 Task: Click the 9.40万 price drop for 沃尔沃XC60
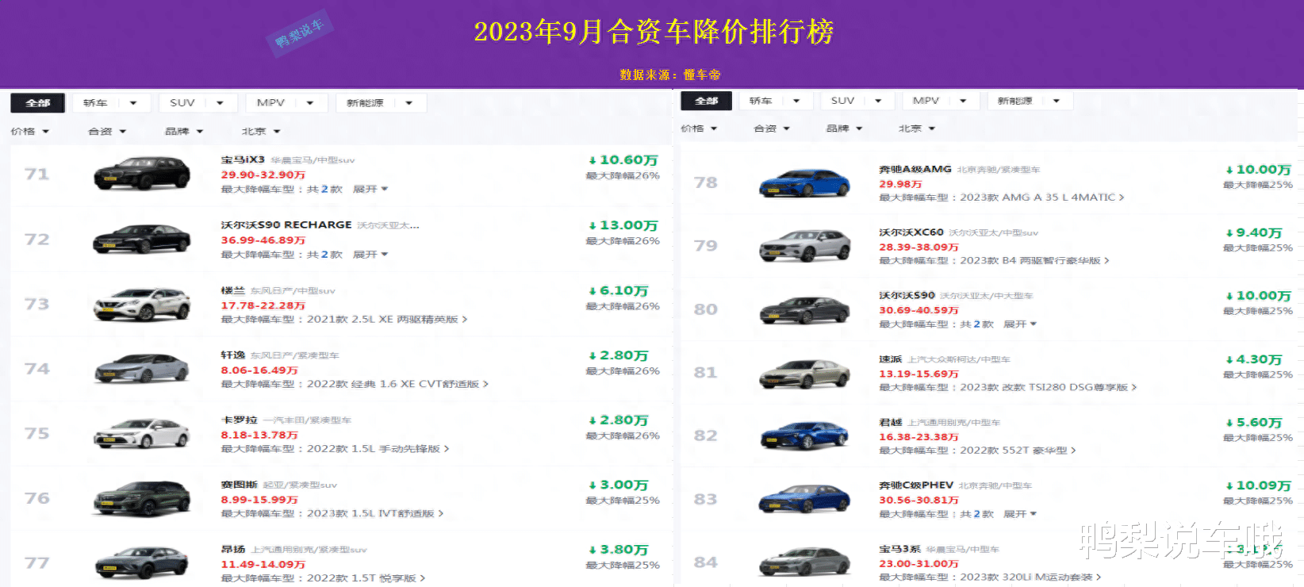tap(1253, 232)
